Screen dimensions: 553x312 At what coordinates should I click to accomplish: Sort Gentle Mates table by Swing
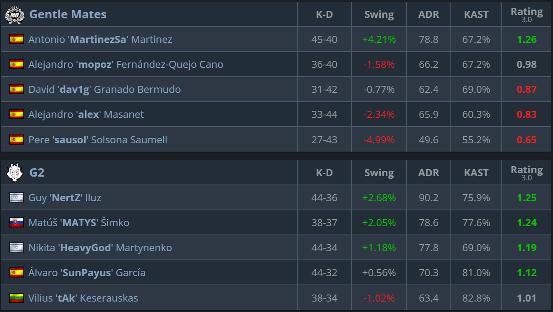[x=379, y=15]
